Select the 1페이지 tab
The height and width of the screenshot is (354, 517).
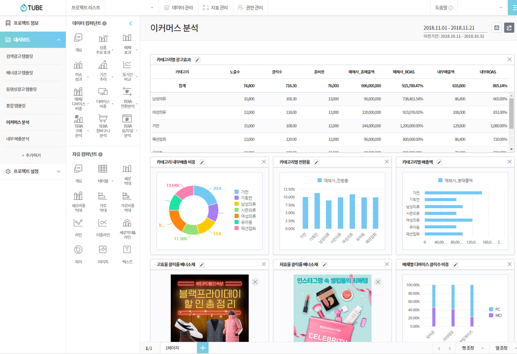[178, 348]
